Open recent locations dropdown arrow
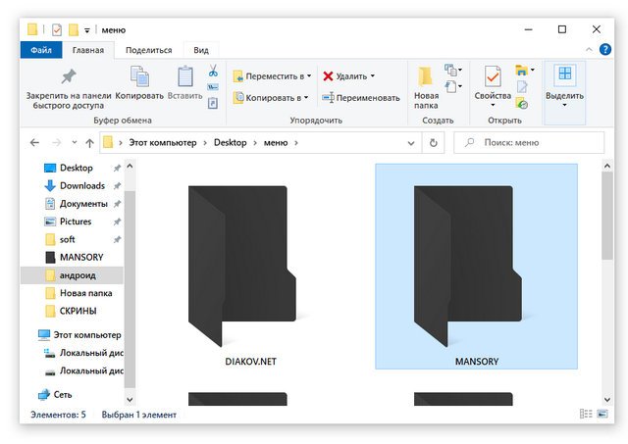This screenshot has width=628, height=444. click(75, 143)
